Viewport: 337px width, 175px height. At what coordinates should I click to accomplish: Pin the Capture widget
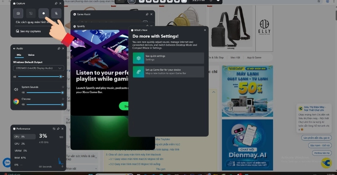56,3
